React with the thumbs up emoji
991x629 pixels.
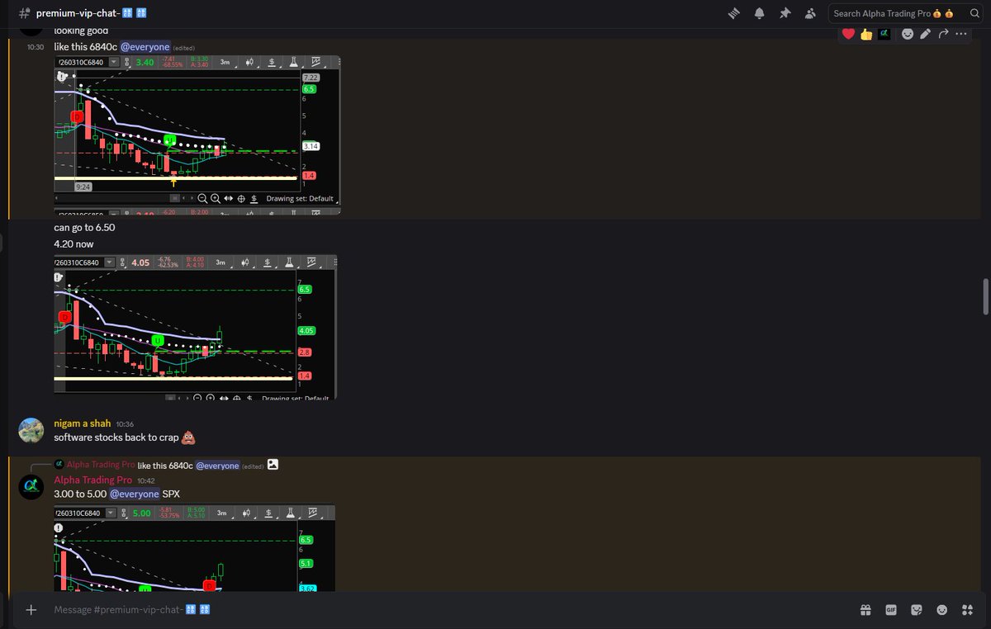[866, 34]
